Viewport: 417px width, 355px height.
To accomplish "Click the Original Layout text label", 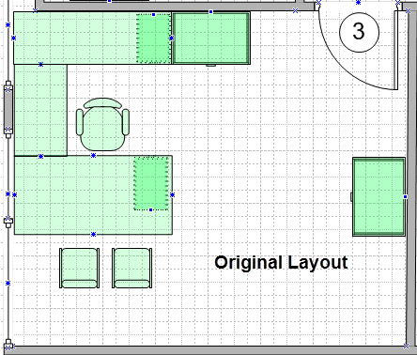I will pos(281,263).
